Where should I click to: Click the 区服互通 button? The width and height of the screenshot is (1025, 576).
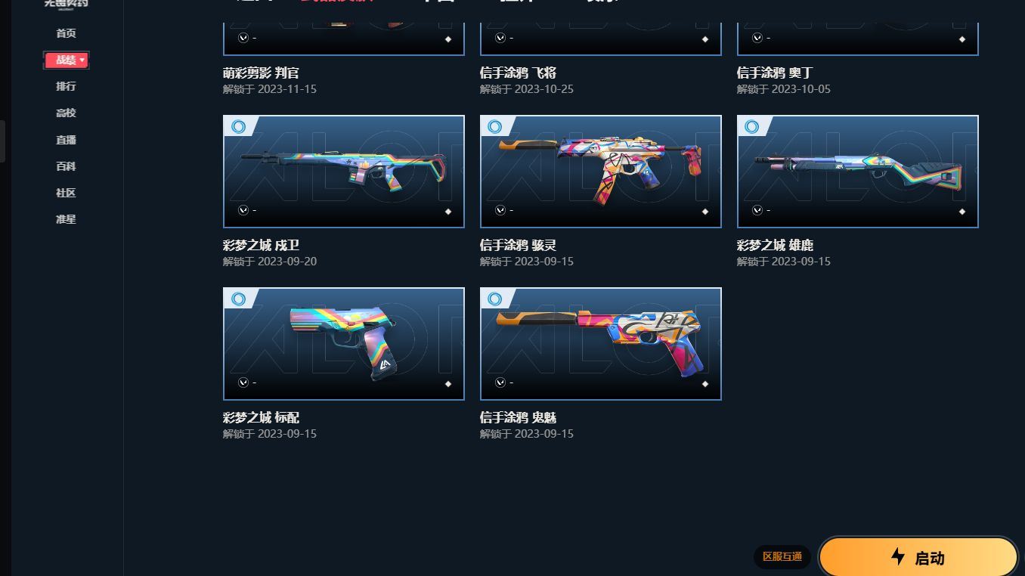(x=782, y=557)
